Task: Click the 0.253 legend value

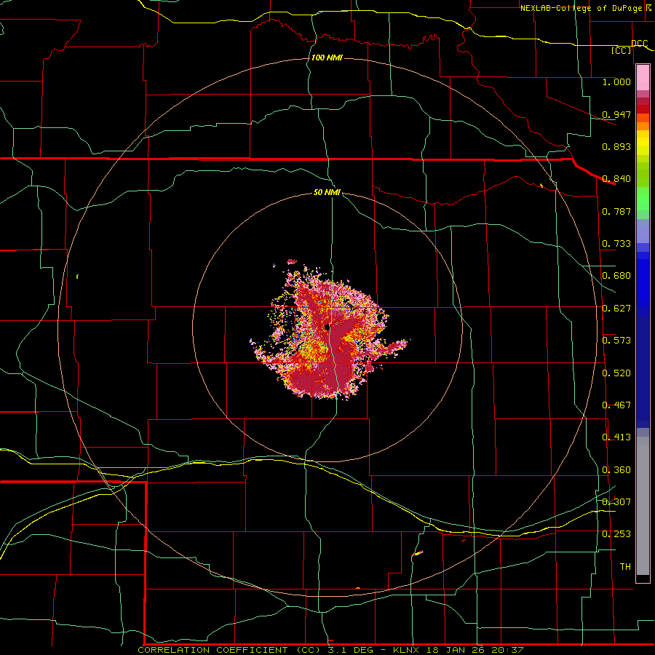Action: [x=616, y=534]
